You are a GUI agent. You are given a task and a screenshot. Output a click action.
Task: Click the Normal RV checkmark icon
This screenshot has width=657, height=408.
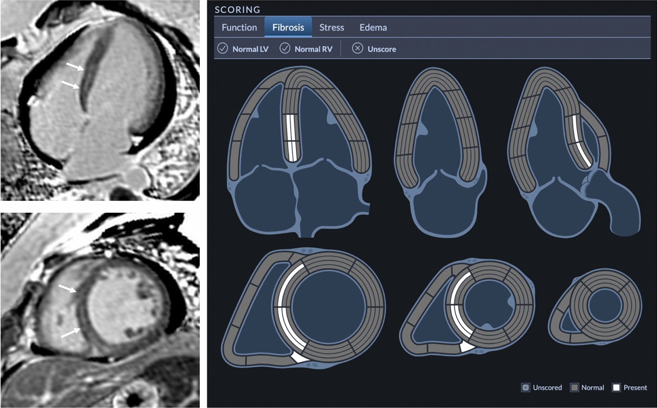285,49
